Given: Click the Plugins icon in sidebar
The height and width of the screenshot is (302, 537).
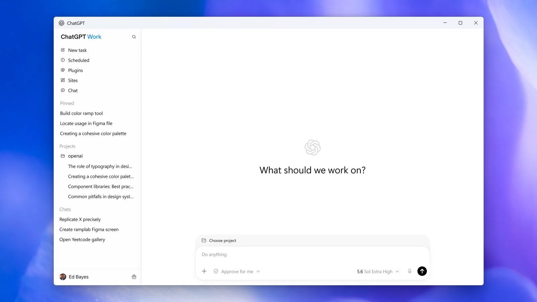Looking at the screenshot, I should tap(63, 70).
